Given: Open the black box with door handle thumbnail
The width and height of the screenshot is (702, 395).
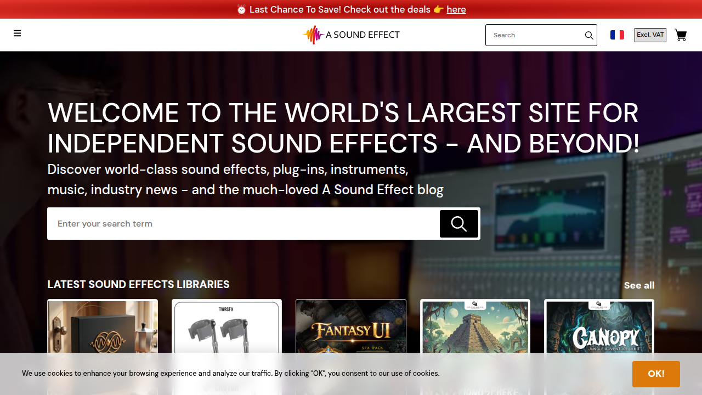Looking at the screenshot, I should (x=103, y=327).
